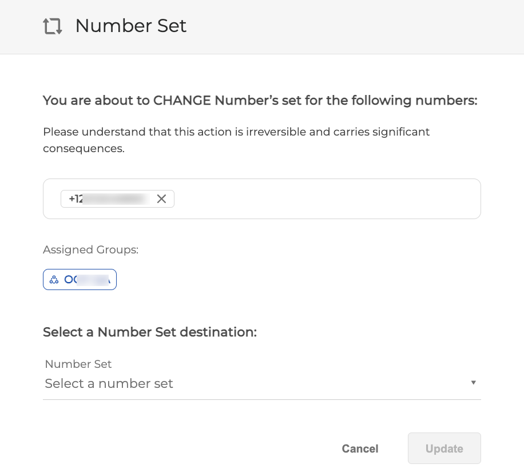The width and height of the screenshot is (524, 476).
Task: Focus the empty area of numbers input box
Action: pyautogui.click(x=326, y=199)
